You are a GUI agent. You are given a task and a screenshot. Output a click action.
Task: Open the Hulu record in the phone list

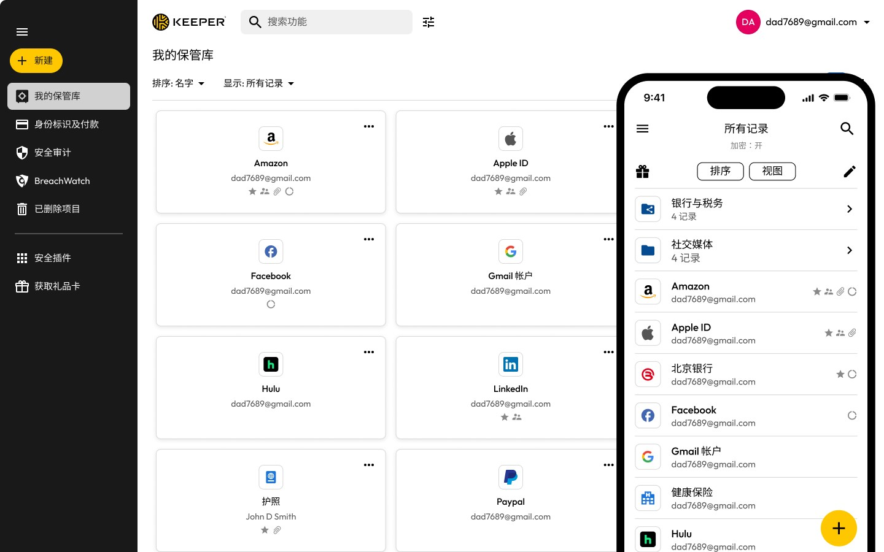point(746,535)
